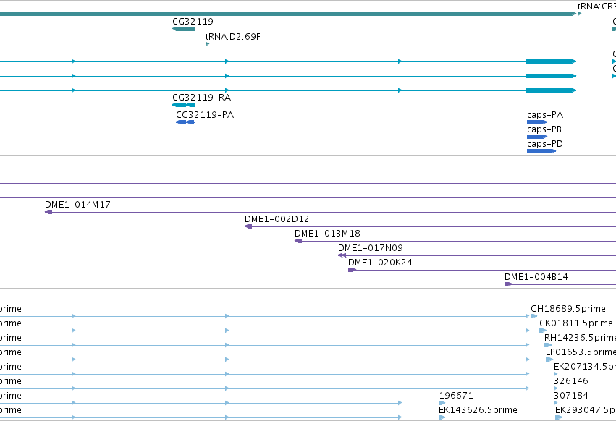Click the DME1-004B14 label
The image size is (616, 421).
point(536,277)
